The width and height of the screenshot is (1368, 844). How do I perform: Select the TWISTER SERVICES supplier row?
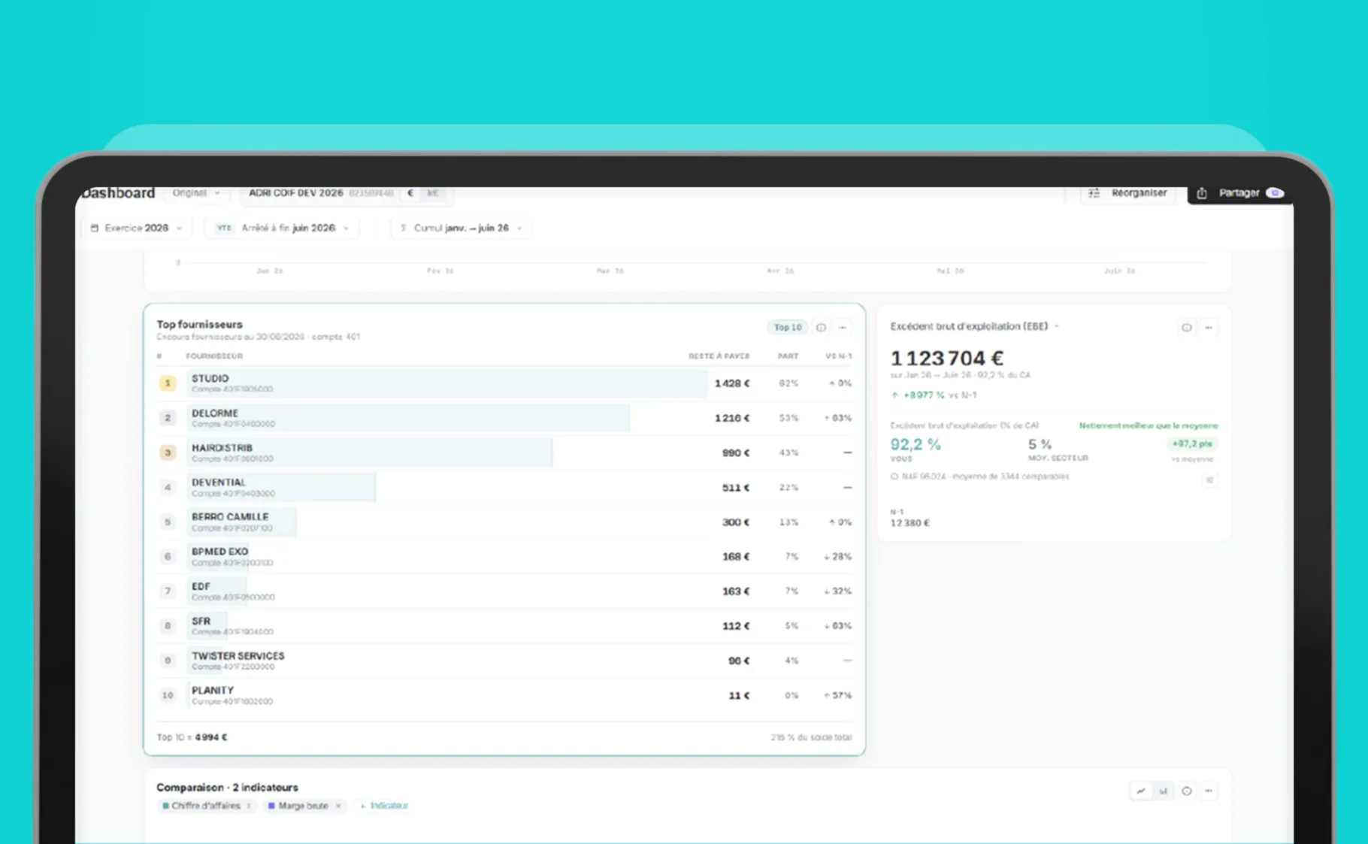tap(504, 661)
